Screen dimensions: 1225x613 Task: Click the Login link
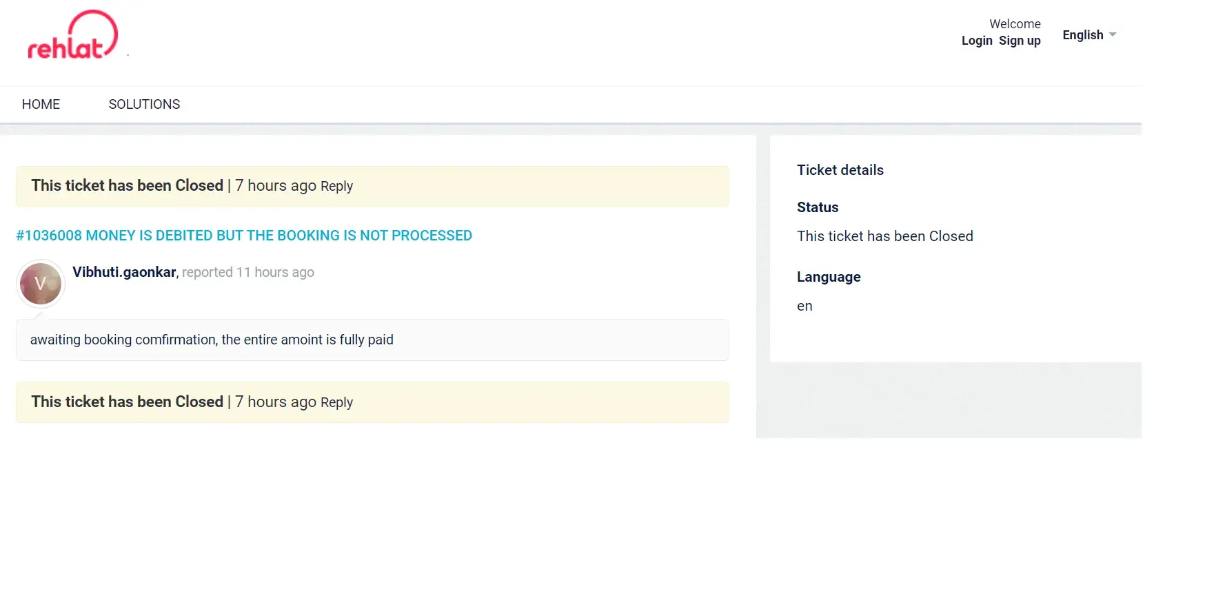pyautogui.click(x=977, y=41)
